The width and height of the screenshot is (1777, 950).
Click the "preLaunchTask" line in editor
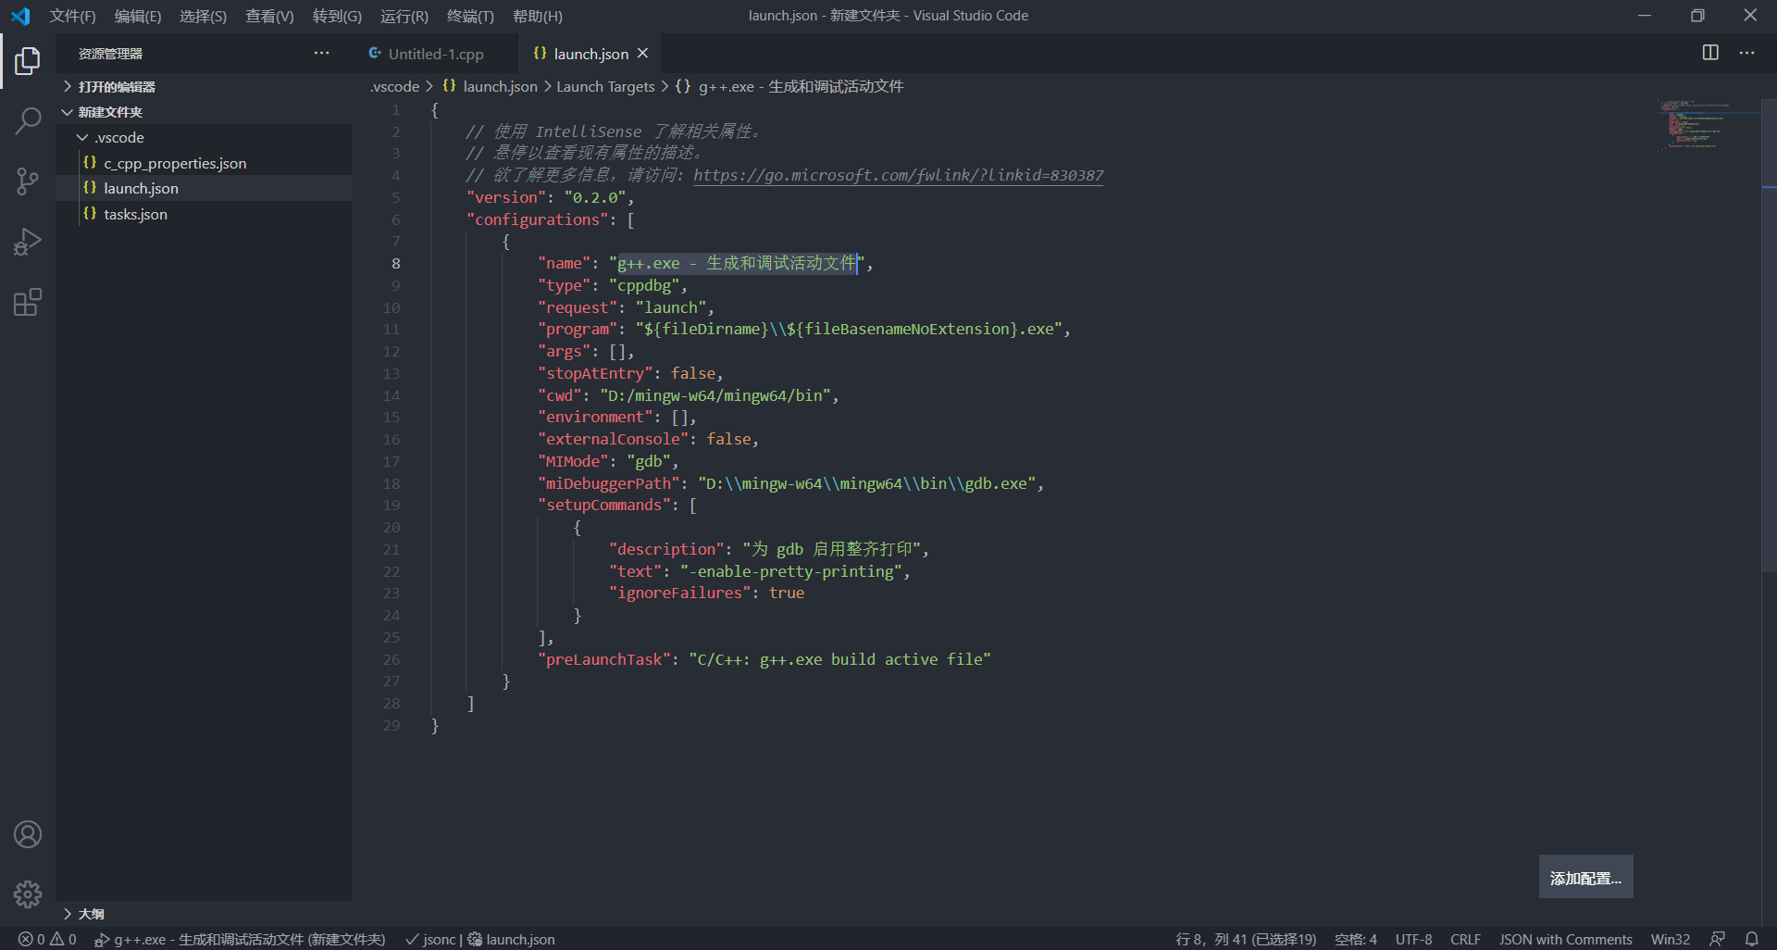pyautogui.click(x=764, y=659)
